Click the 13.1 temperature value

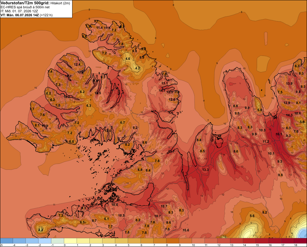[165, 83]
